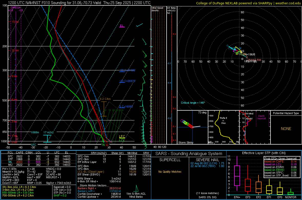Select the NONE hazard type text

[286, 129]
